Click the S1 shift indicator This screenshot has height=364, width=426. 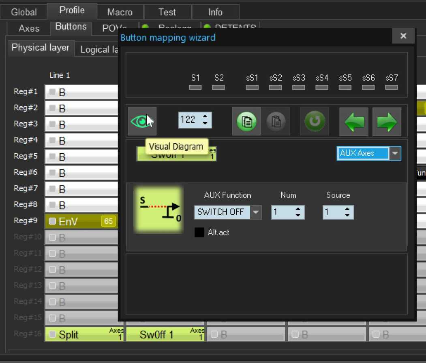(195, 87)
